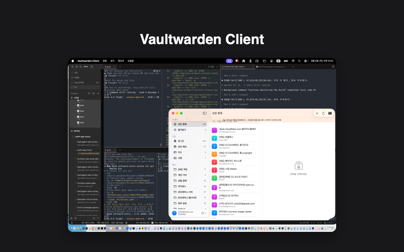Select 작업 in Orca sidebar
Screen dimensions: 404x252
(x=85, y=72)
